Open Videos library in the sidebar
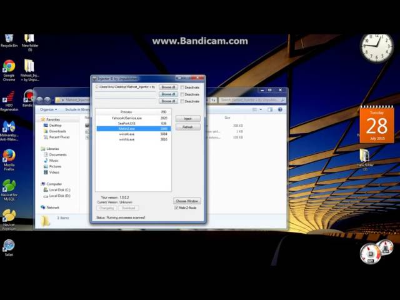This screenshot has width=400, height=300. click(54, 172)
